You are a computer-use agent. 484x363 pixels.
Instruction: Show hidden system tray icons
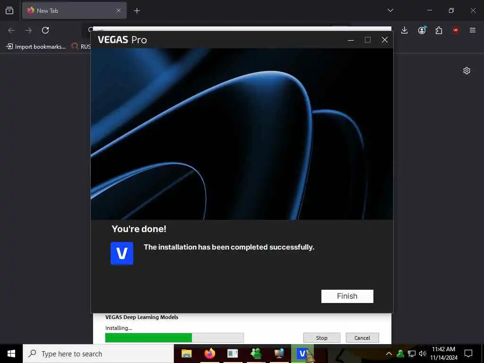tap(389, 354)
